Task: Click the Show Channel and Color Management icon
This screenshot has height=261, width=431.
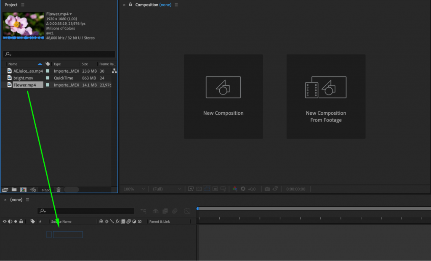Action: tap(234, 189)
